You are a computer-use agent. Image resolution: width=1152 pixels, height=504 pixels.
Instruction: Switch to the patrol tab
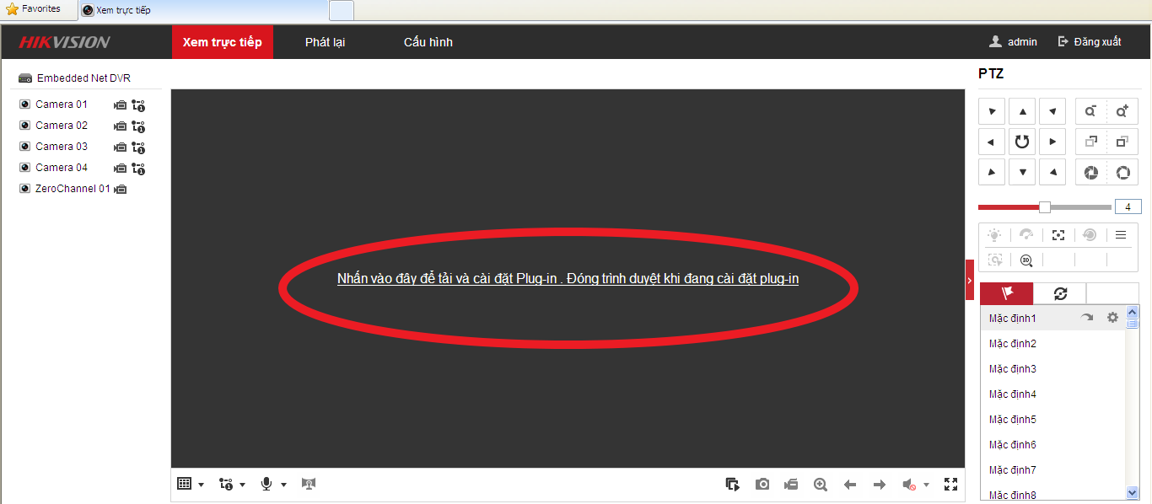[x=1060, y=293]
